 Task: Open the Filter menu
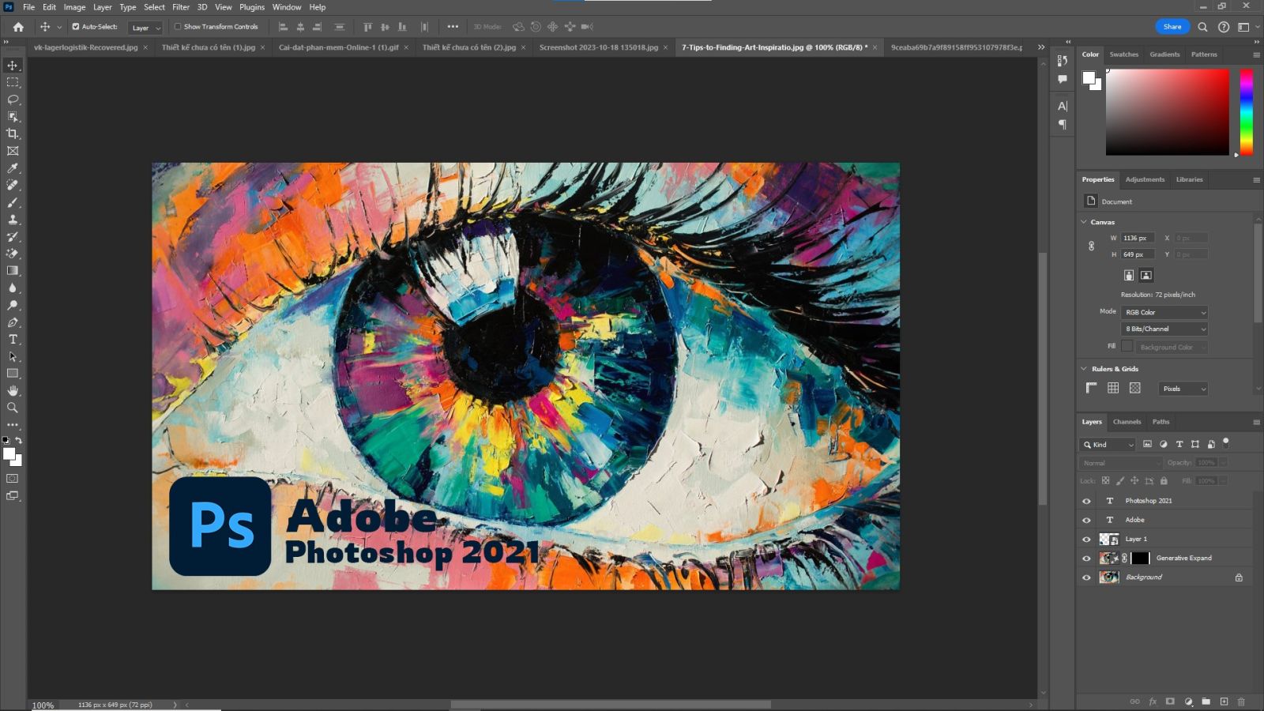point(181,7)
